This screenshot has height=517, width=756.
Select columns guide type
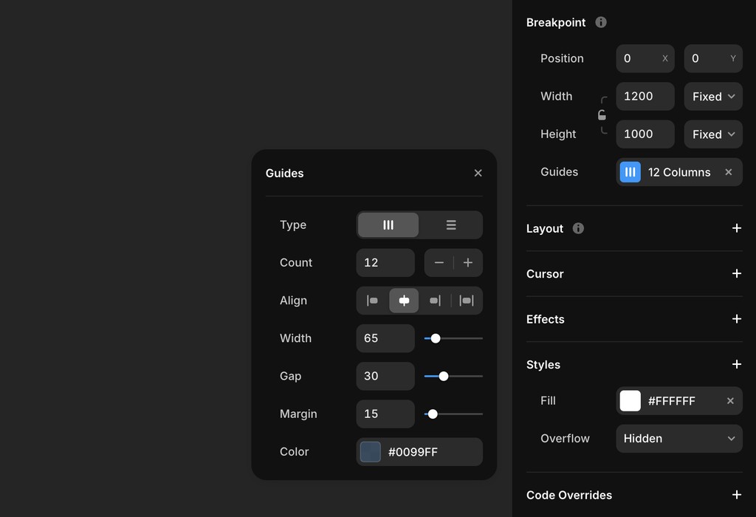tap(388, 225)
